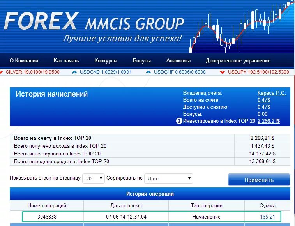Click the Всего выведено средств row label

point(61,161)
